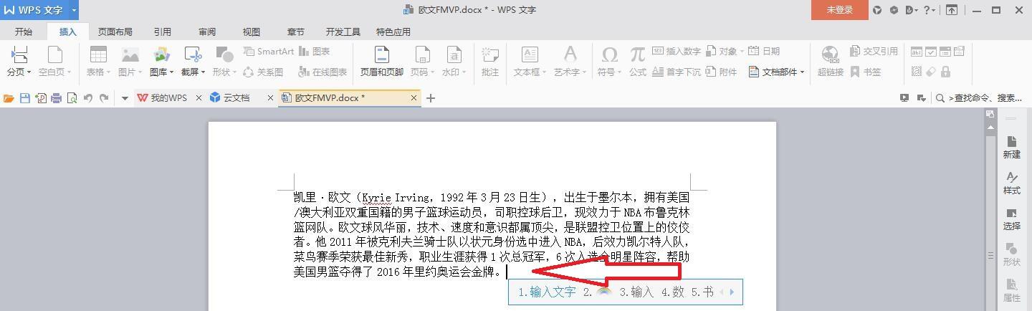Open 选择 selection pane in sidebar
This screenshot has height=311, width=1032.
pyautogui.click(x=1011, y=219)
